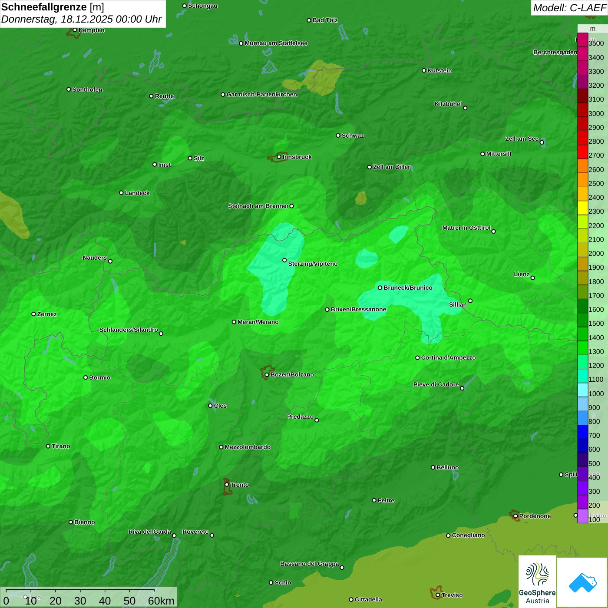Select the yellow 2300 m legend swatch

coord(582,208)
